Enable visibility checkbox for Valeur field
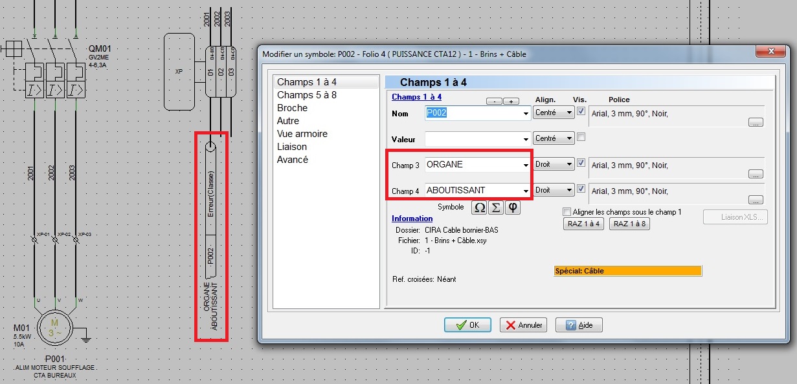797x384 pixels. pyautogui.click(x=581, y=137)
